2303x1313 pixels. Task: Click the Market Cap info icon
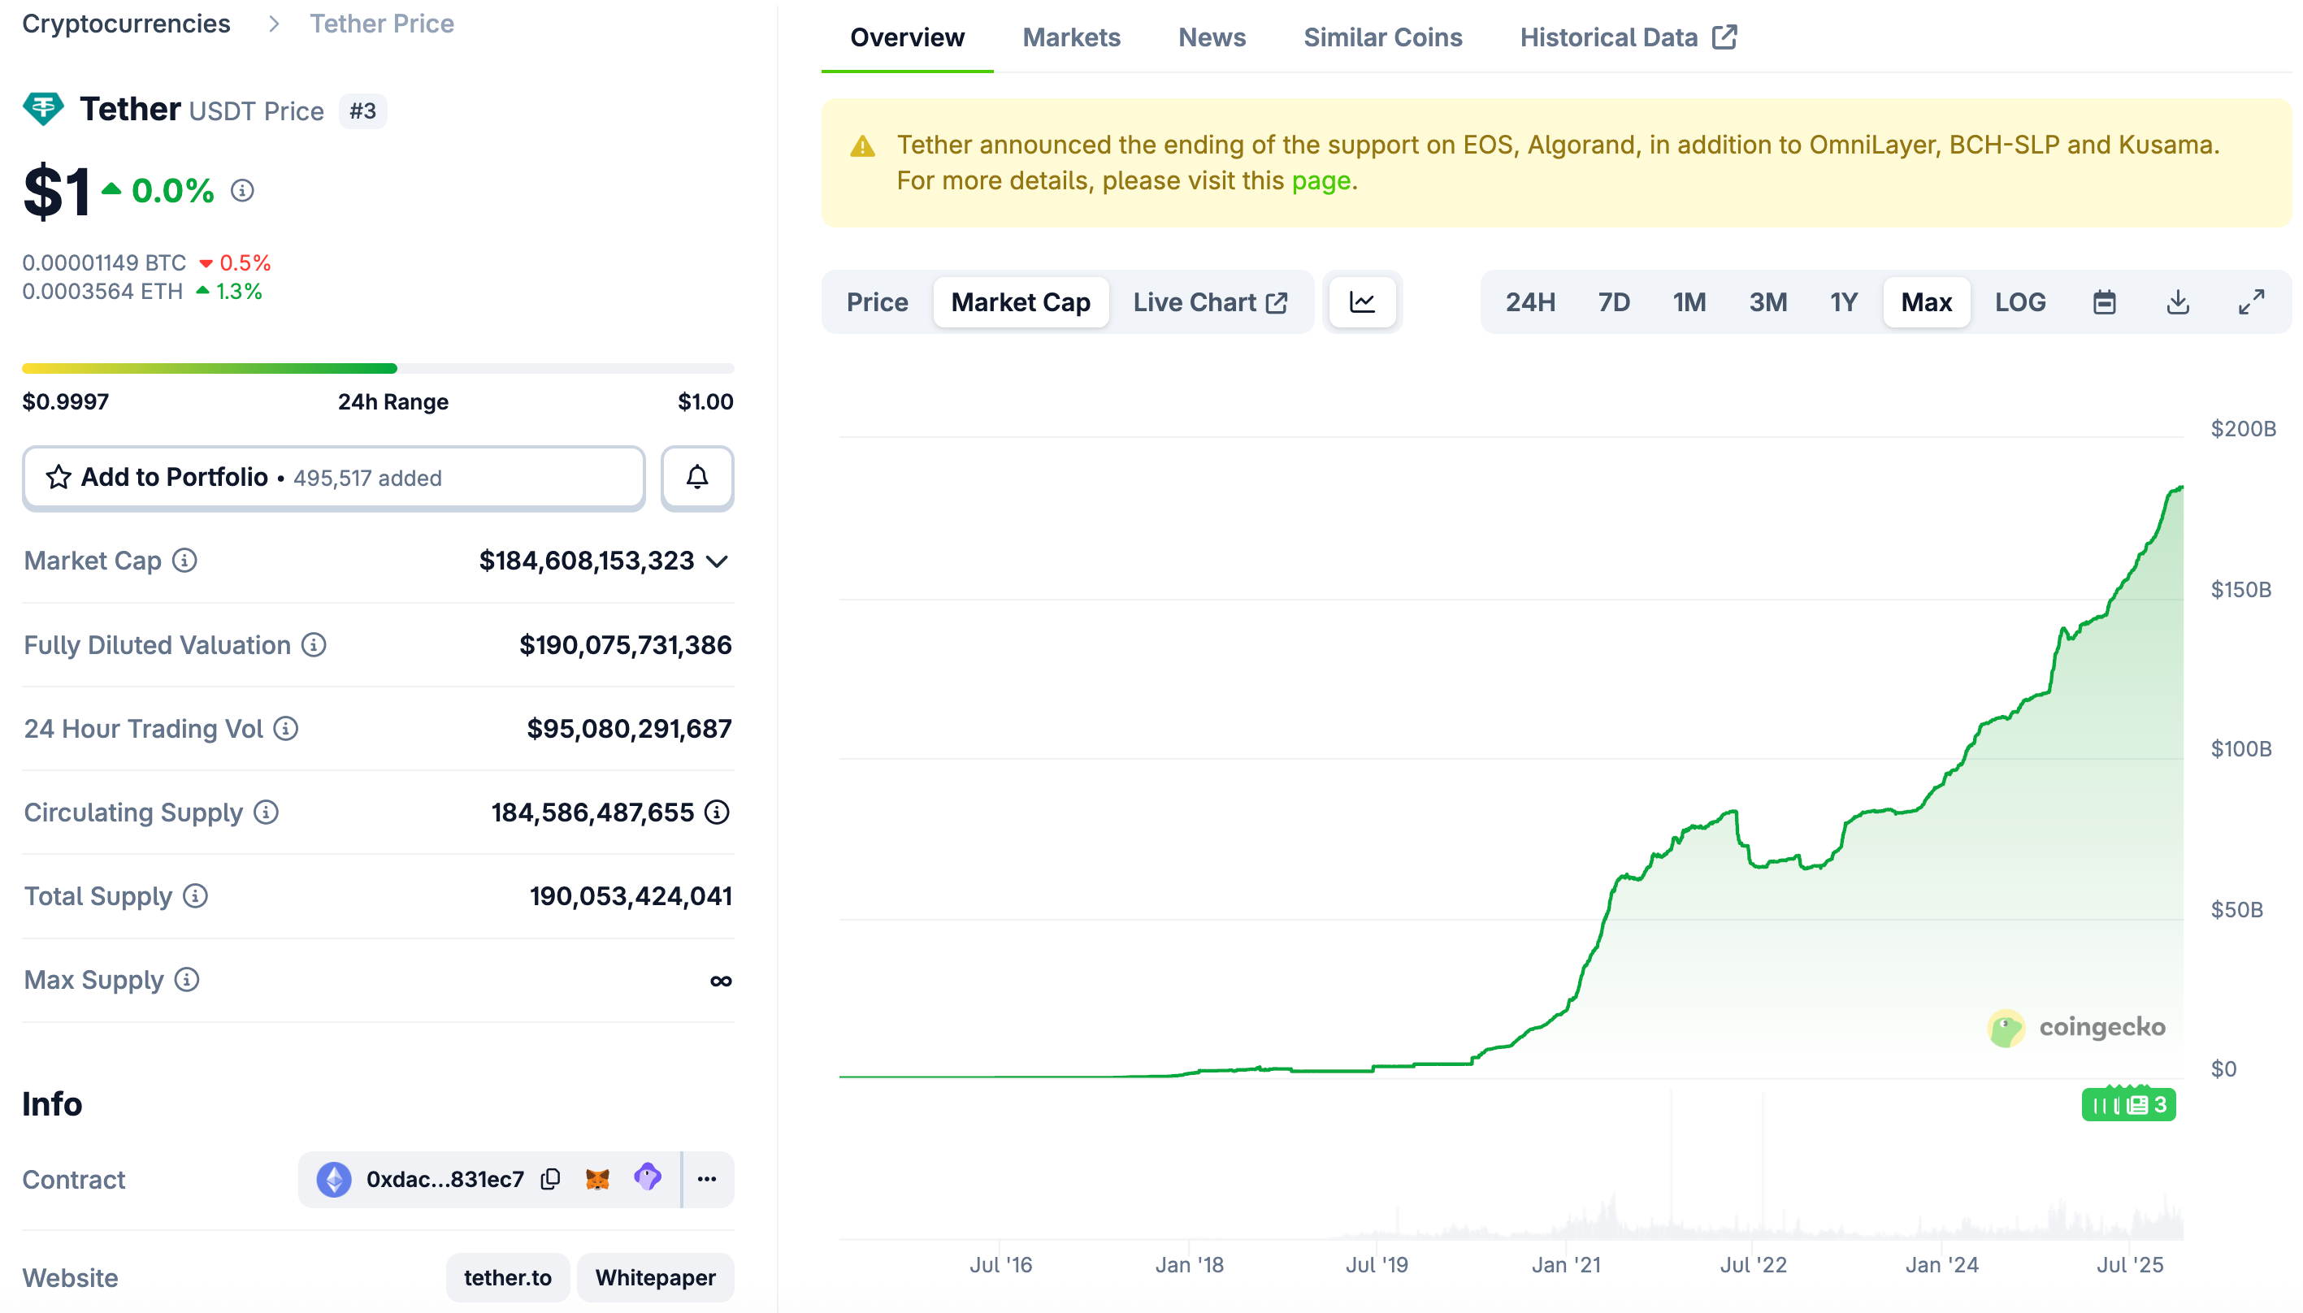tap(184, 560)
